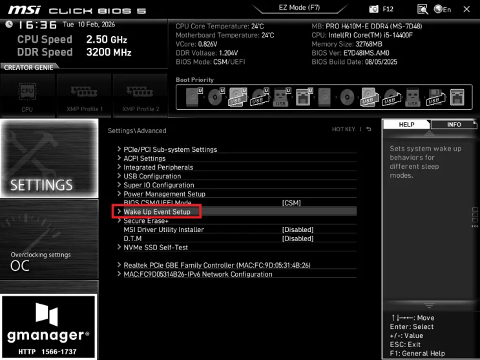Select the last legacy network boot icon
Viewport: 480px width, 360px height.
point(457,97)
